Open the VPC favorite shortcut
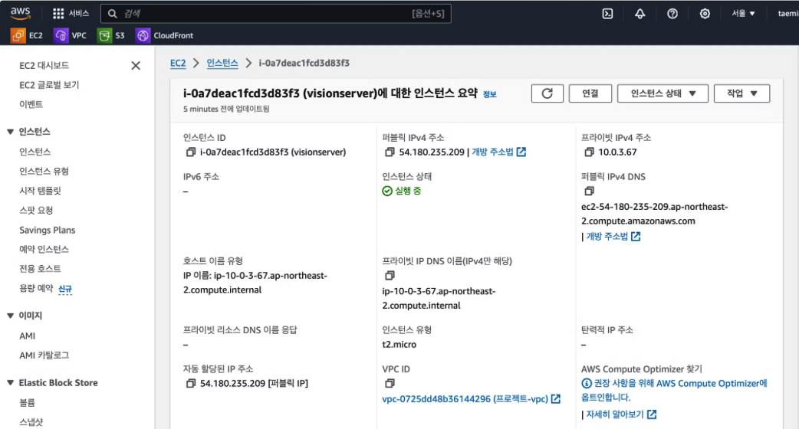 70,35
